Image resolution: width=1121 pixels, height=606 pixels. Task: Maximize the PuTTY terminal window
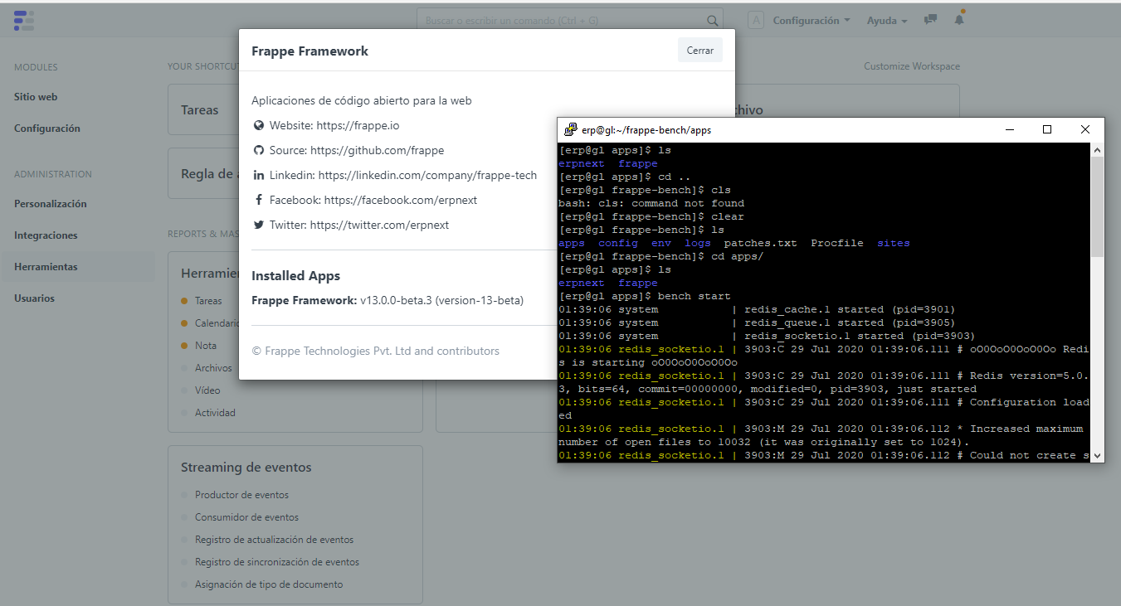coord(1047,129)
